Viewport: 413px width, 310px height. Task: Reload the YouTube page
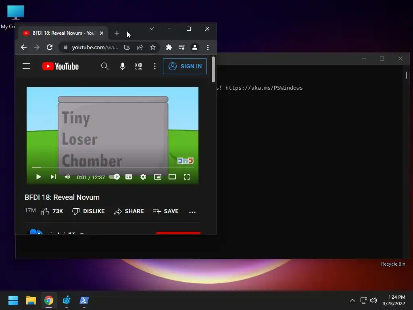pos(50,47)
